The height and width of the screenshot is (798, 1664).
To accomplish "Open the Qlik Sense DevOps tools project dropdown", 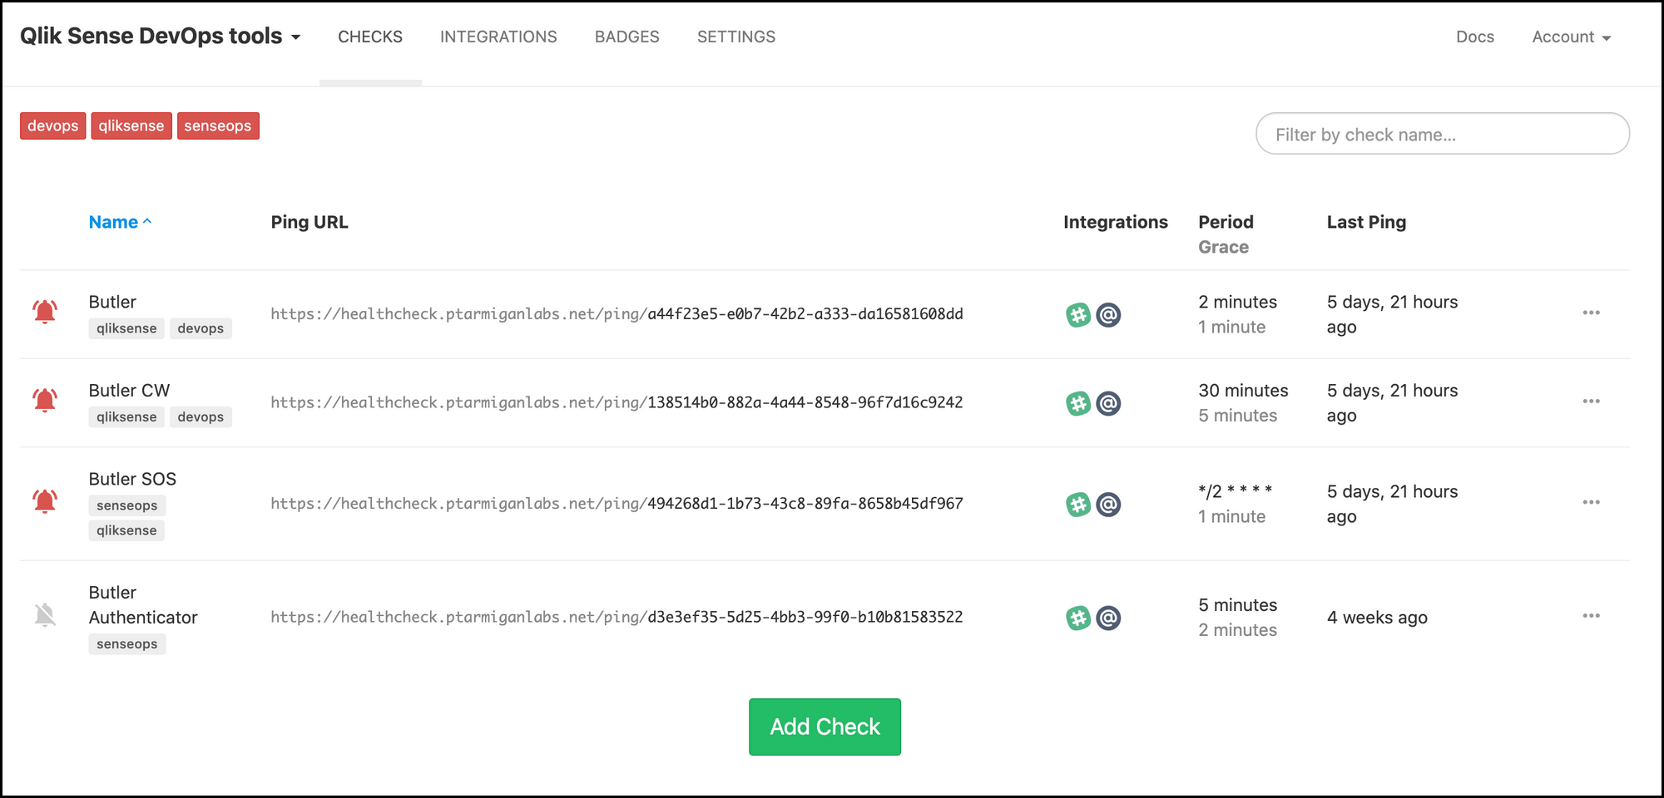I will (161, 37).
